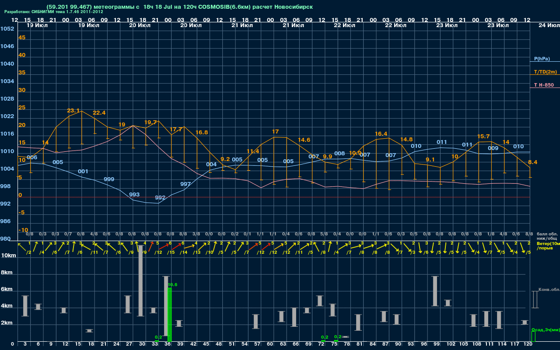
Task: Click the pink line swatch under T H-850
Action: click(x=545, y=88)
